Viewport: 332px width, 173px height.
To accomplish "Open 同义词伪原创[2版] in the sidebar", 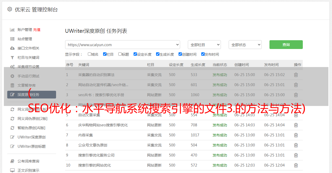I will click(32, 119).
